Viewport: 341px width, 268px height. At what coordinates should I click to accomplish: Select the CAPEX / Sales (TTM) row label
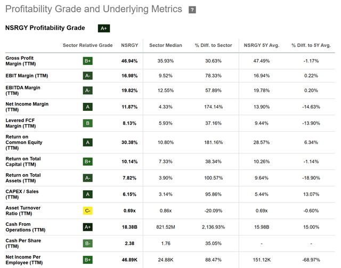(x=23, y=193)
